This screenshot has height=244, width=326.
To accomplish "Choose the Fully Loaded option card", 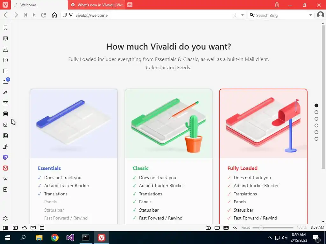I will point(263,156).
